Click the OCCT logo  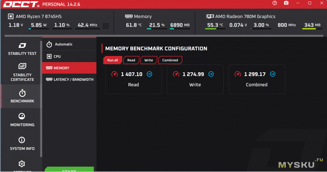(21, 4)
